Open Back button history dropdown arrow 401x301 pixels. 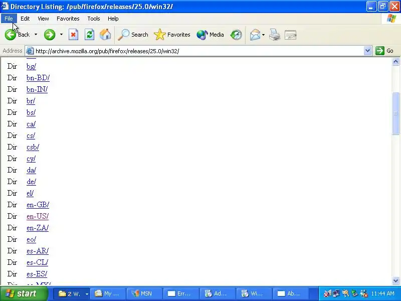tap(36, 35)
